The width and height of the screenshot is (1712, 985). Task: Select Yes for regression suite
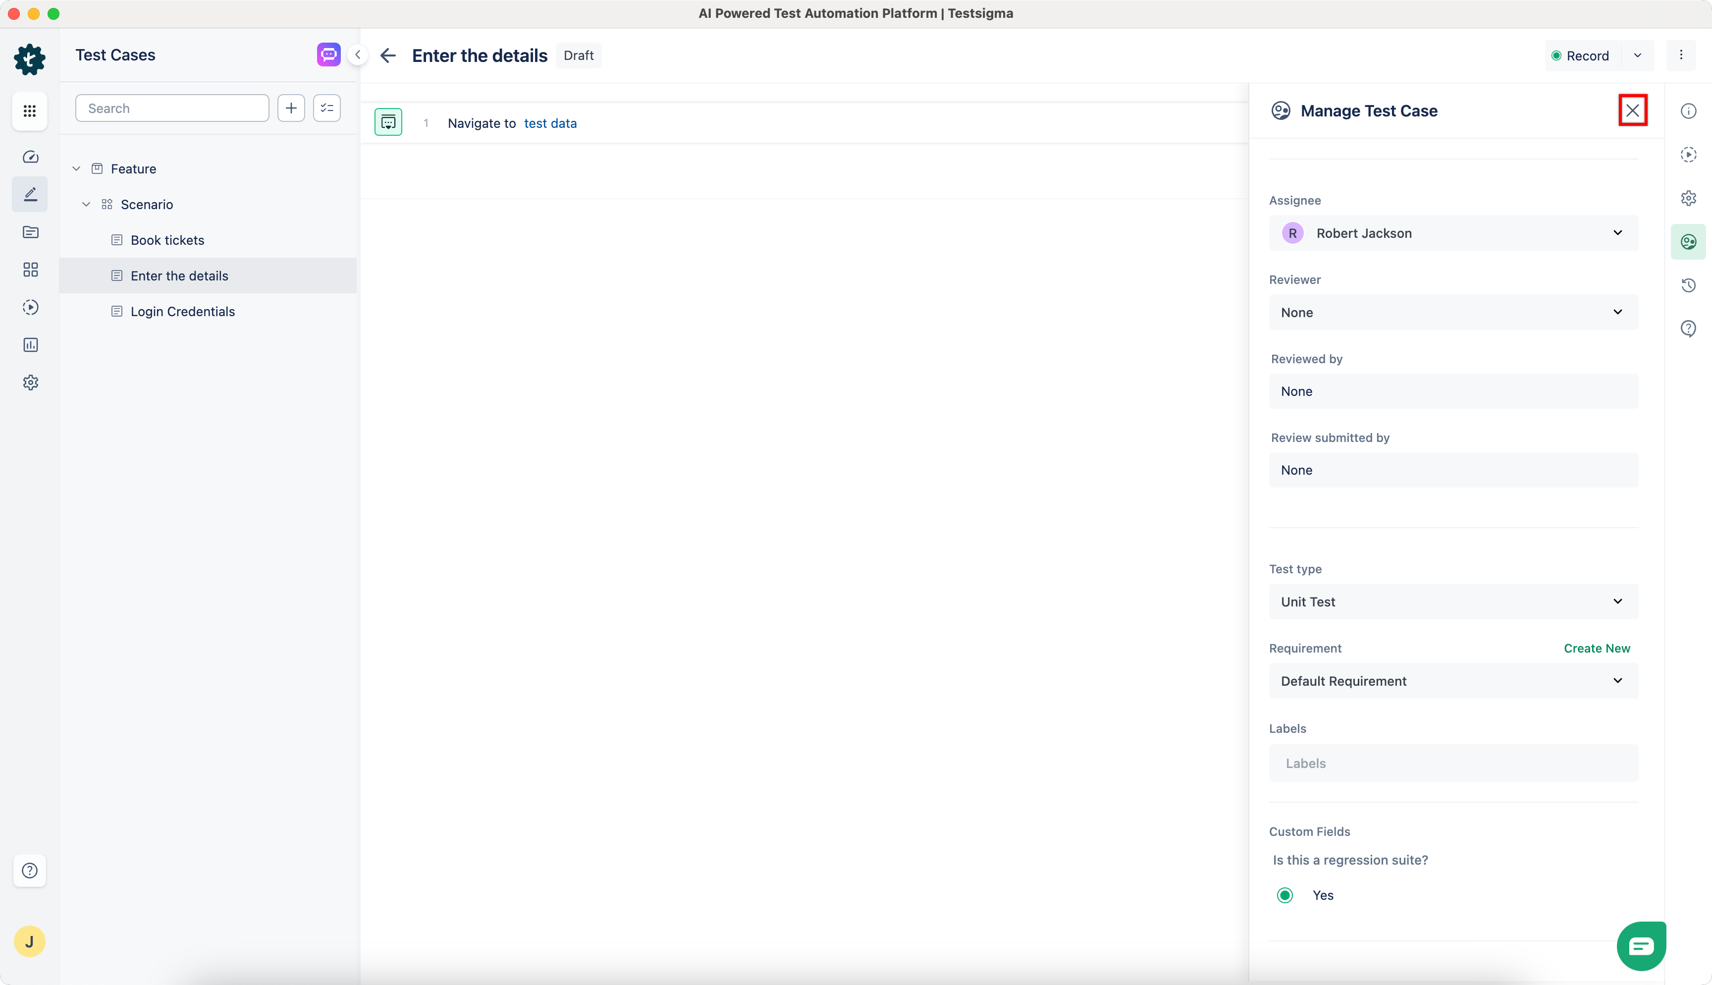click(1285, 895)
